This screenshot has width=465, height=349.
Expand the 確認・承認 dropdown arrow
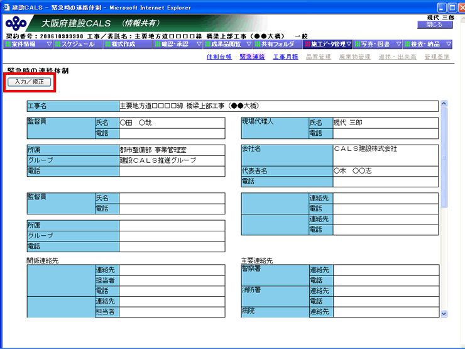coord(199,45)
